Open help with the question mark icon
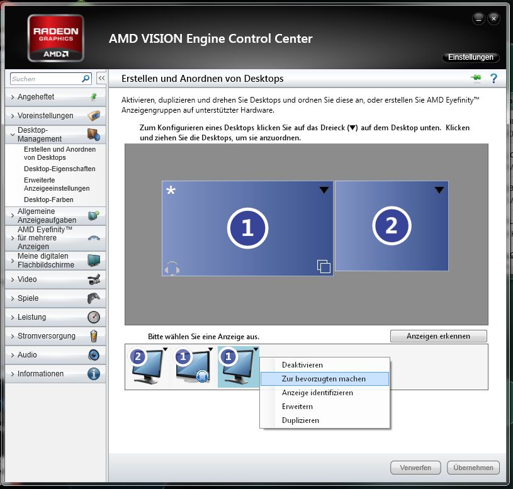Screen dimensions: 513x489 (x=493, y=78)
